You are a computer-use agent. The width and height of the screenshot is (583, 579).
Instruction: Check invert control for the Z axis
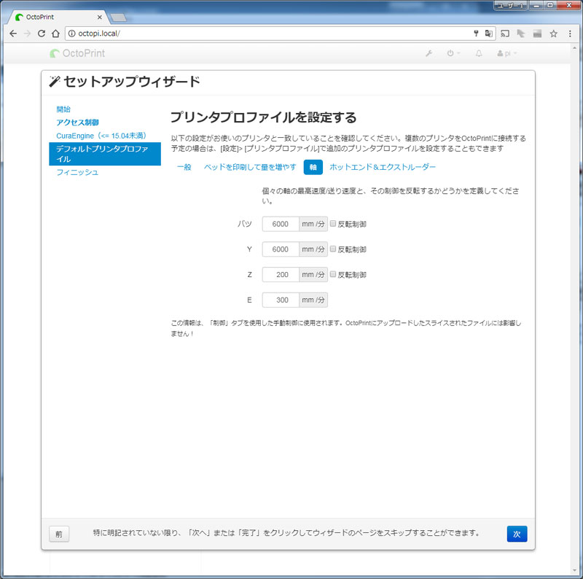[333, 274]
